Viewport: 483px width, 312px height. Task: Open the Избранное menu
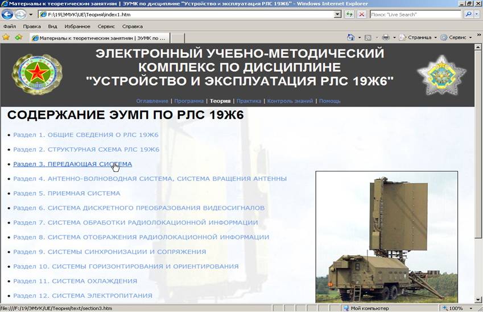tap(77, 26)
